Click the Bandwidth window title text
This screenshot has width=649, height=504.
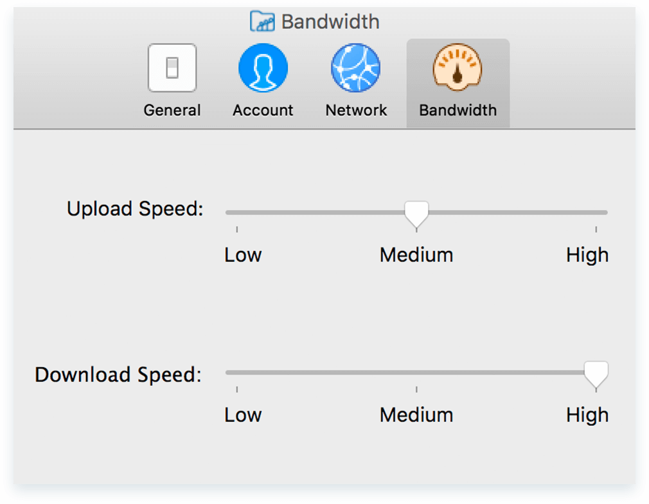[330, 22]
